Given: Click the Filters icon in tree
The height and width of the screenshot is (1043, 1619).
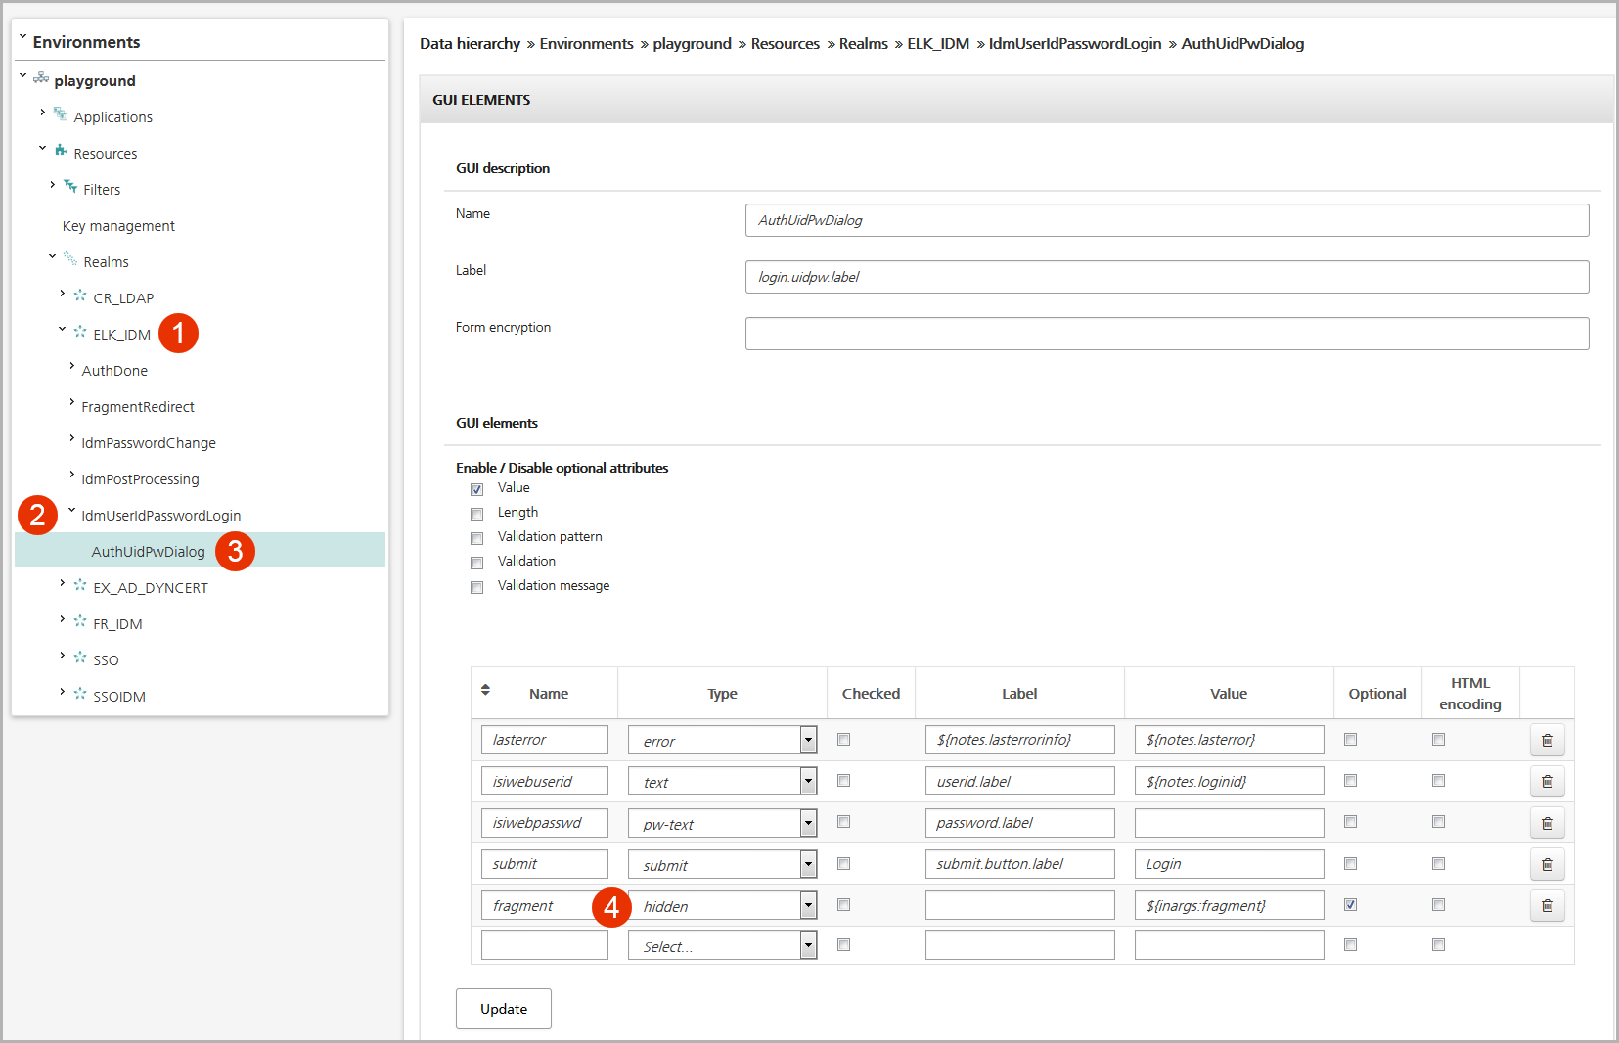Looking at the screenshot, I should coord(70,187).
